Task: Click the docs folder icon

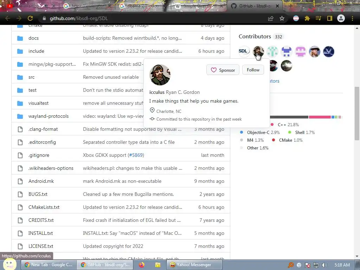Action: [x=20, y=38]
